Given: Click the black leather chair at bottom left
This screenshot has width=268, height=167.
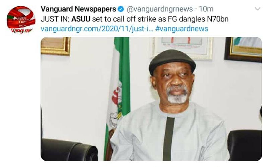Looking at the screenshot, I should pos(69,150).
